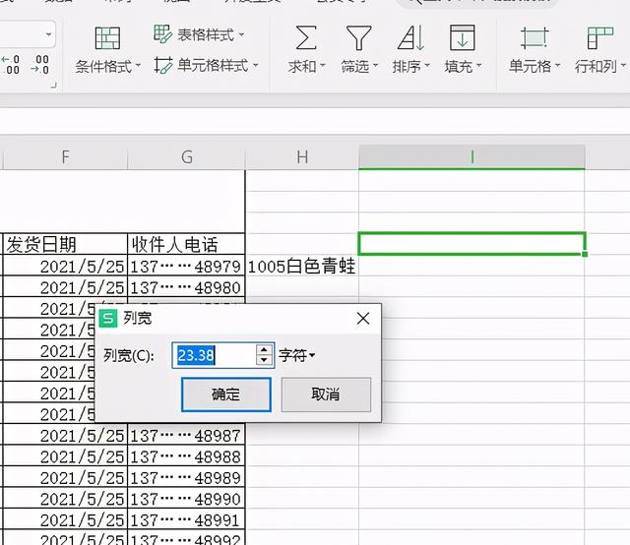Click the 填充 fill icon
Viewport: 630px width, 545px height.
pyautogui.click(x=462, y=37)
